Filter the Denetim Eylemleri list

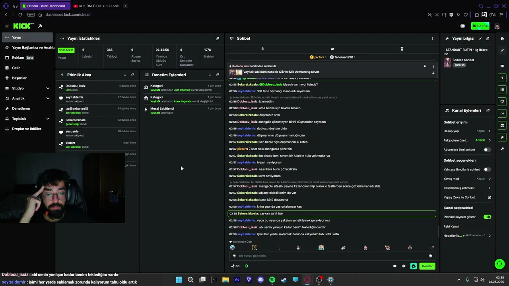tap(210, 75)
